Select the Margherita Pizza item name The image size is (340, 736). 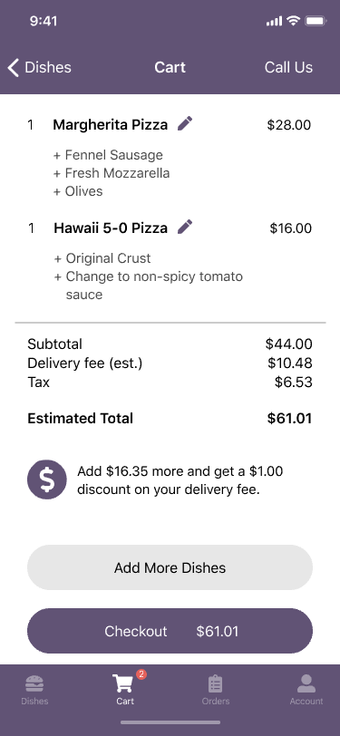point(111,125)
